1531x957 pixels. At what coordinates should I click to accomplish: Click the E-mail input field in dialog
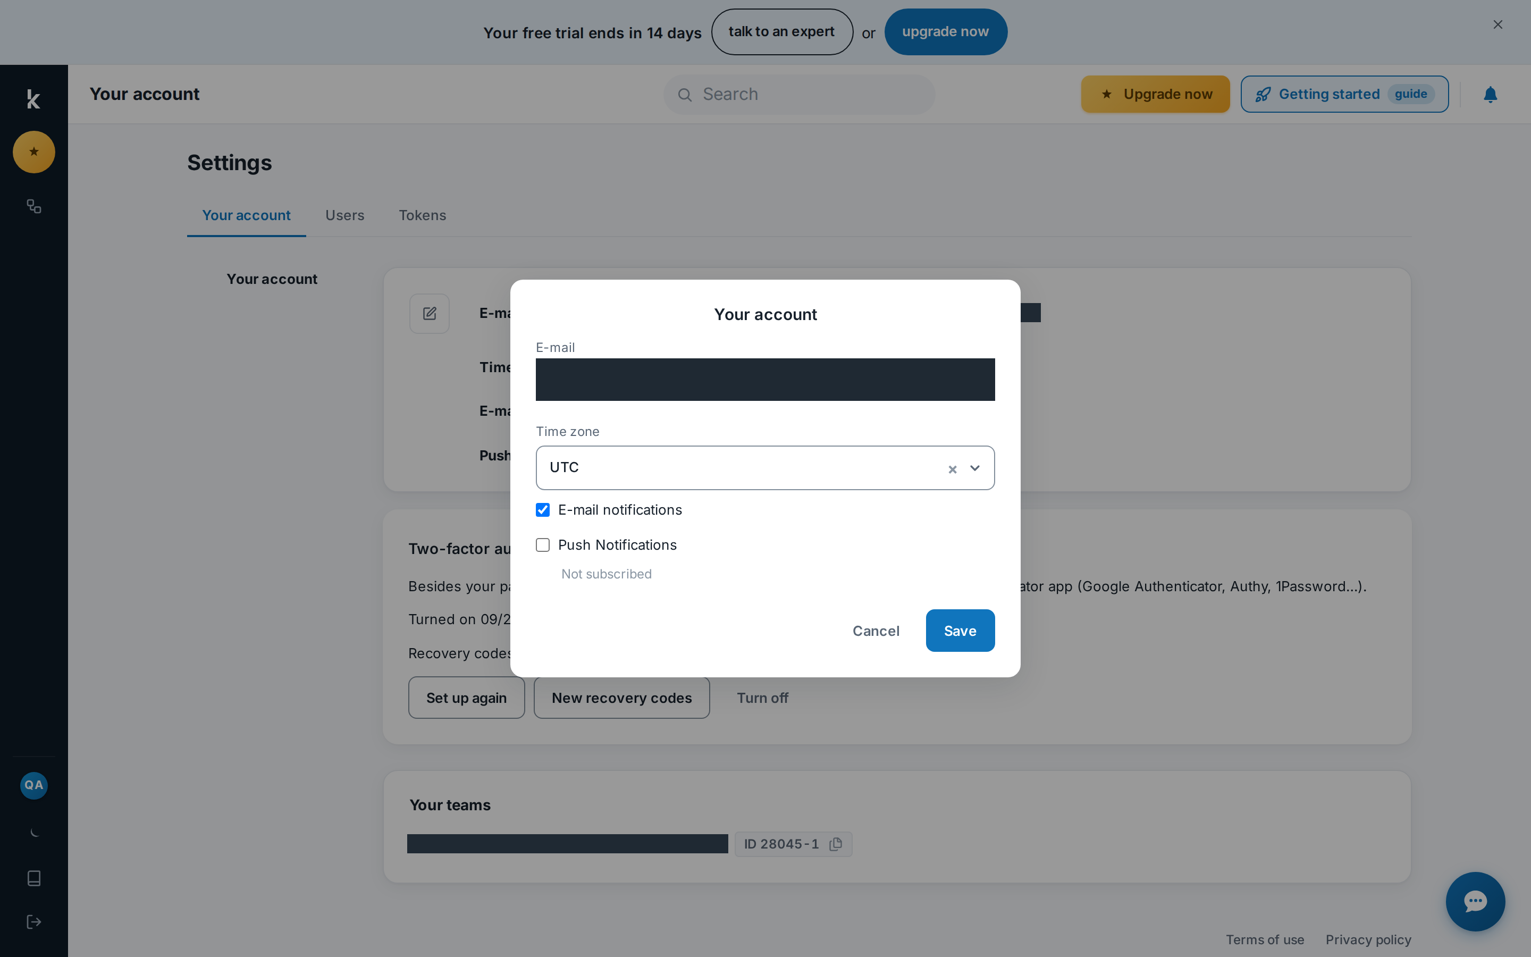coord(765,380)
